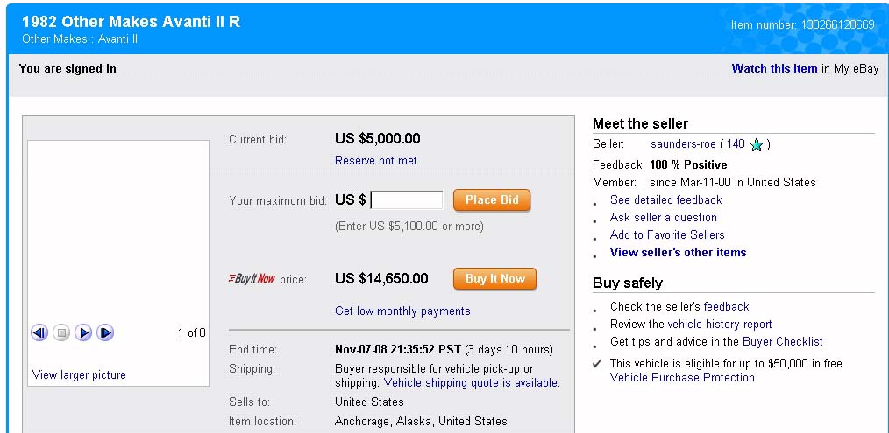This screenshot has width=889, height=433.
Task: Click Watch this item link
Action: pos(774,69)
